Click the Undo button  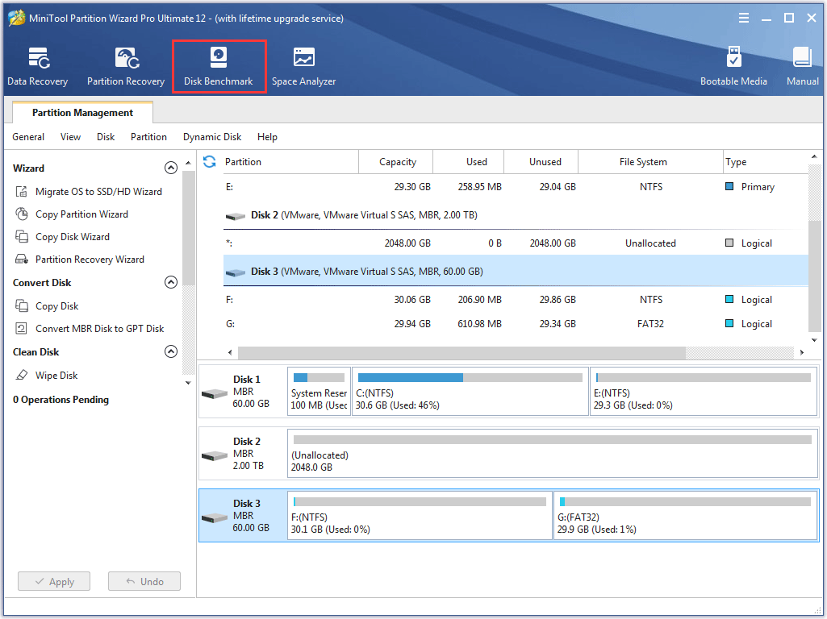tap(144, 581)
